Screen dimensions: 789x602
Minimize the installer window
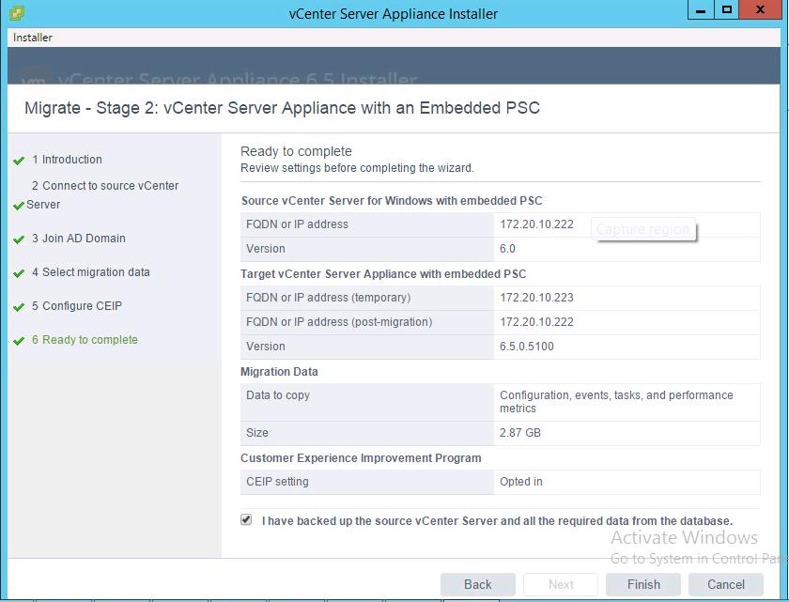point(701,10)
